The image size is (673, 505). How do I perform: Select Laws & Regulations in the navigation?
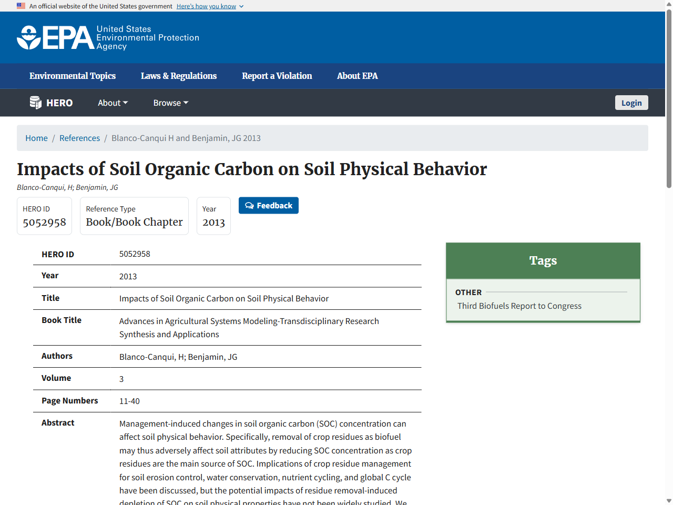178,76
